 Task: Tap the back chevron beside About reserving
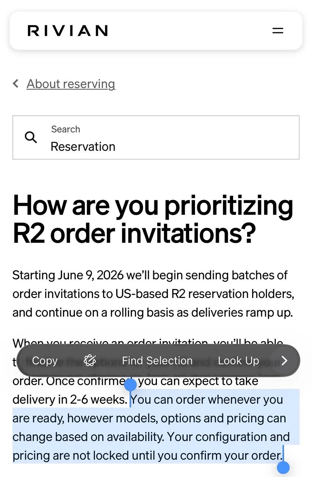click(15, 84)
